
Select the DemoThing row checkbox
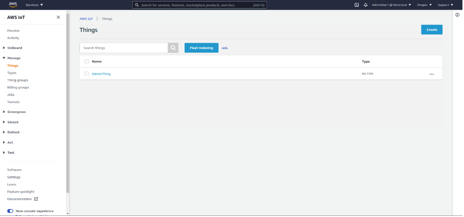(x=86, y=74)
